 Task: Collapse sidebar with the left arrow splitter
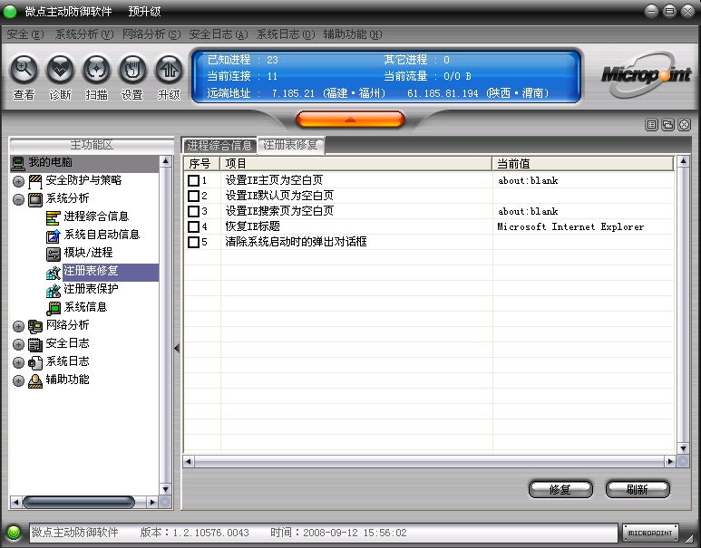[177, 348]
